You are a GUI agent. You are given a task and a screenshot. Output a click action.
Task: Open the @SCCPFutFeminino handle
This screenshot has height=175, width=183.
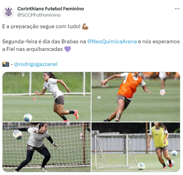(39, 15)
